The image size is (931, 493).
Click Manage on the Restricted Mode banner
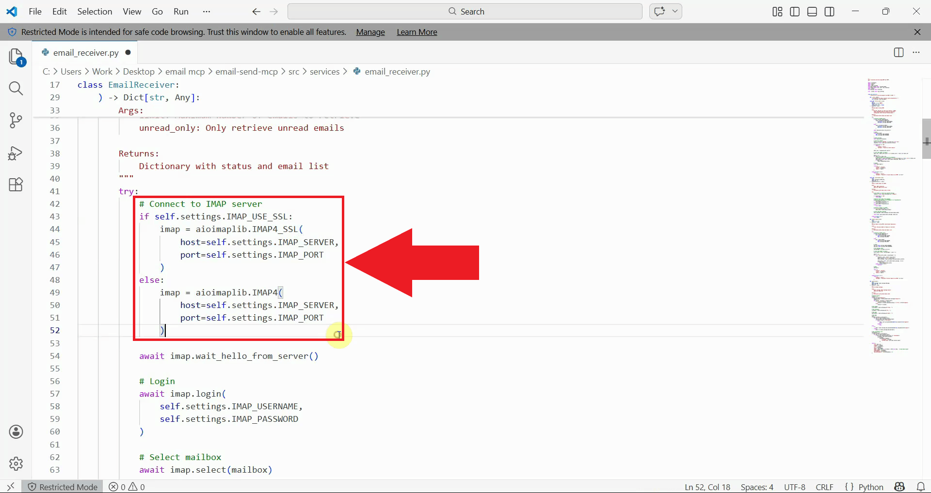(x=369, y=32)
